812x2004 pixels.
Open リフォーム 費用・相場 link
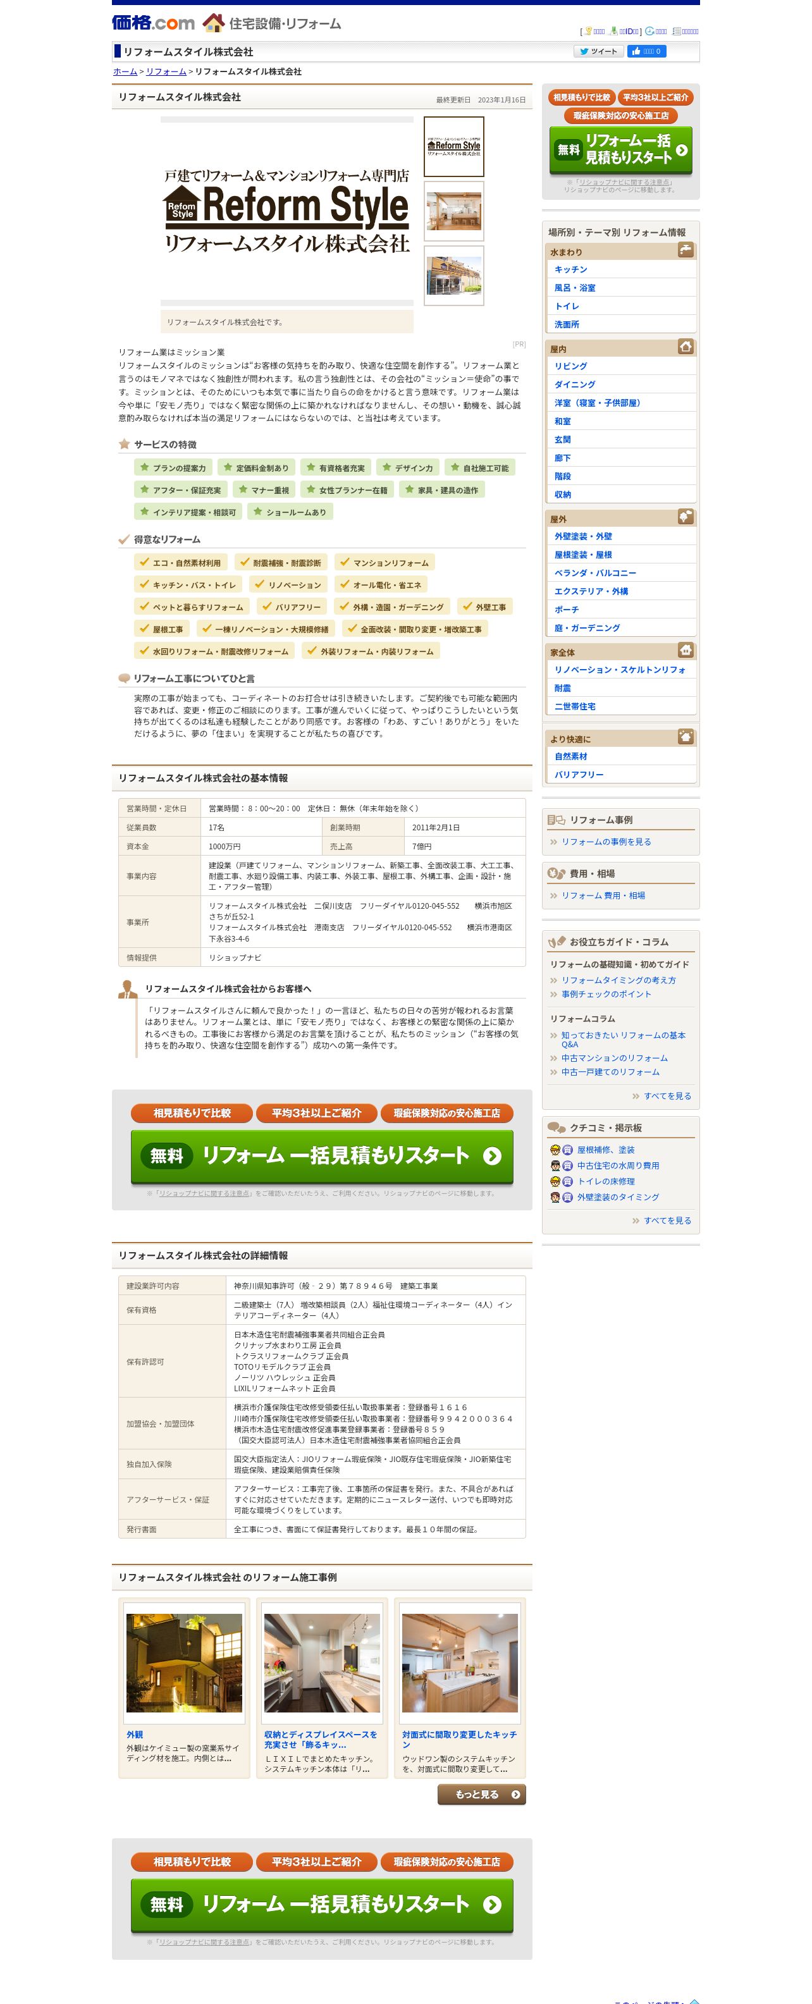pos(603,895)
